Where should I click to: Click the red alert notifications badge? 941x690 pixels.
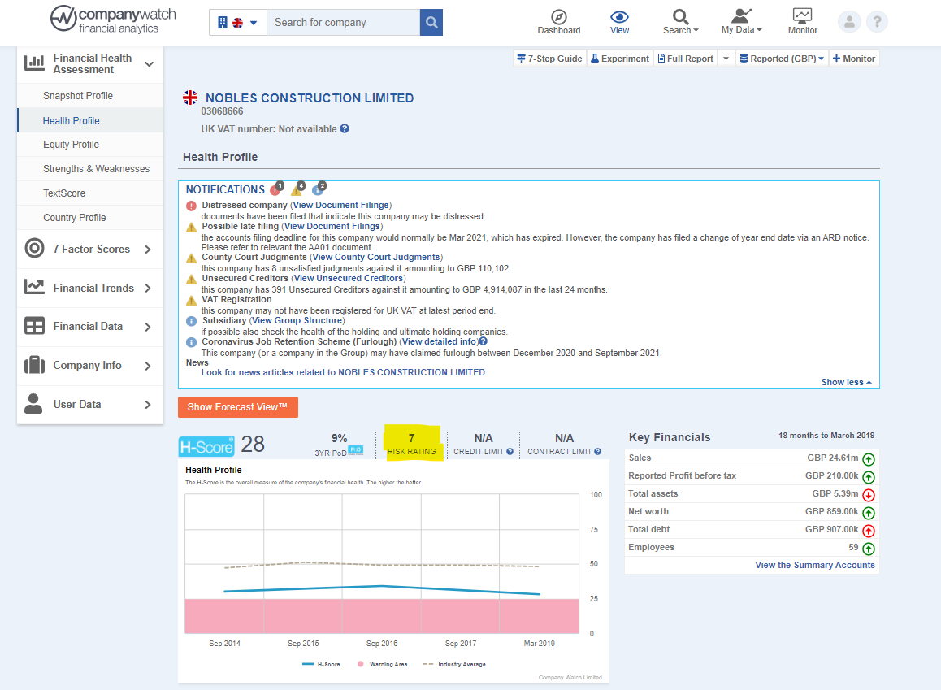coord(276,189)
